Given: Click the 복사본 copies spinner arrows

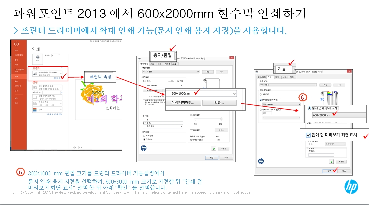Looking at the screenshot, I should [x=59, y=55].
